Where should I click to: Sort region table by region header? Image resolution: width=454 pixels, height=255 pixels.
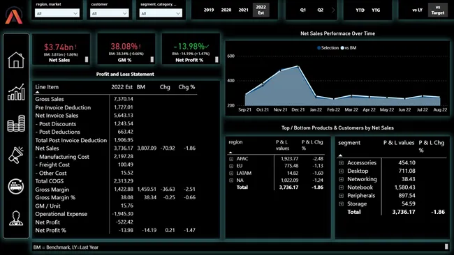(x=235, y=142)
